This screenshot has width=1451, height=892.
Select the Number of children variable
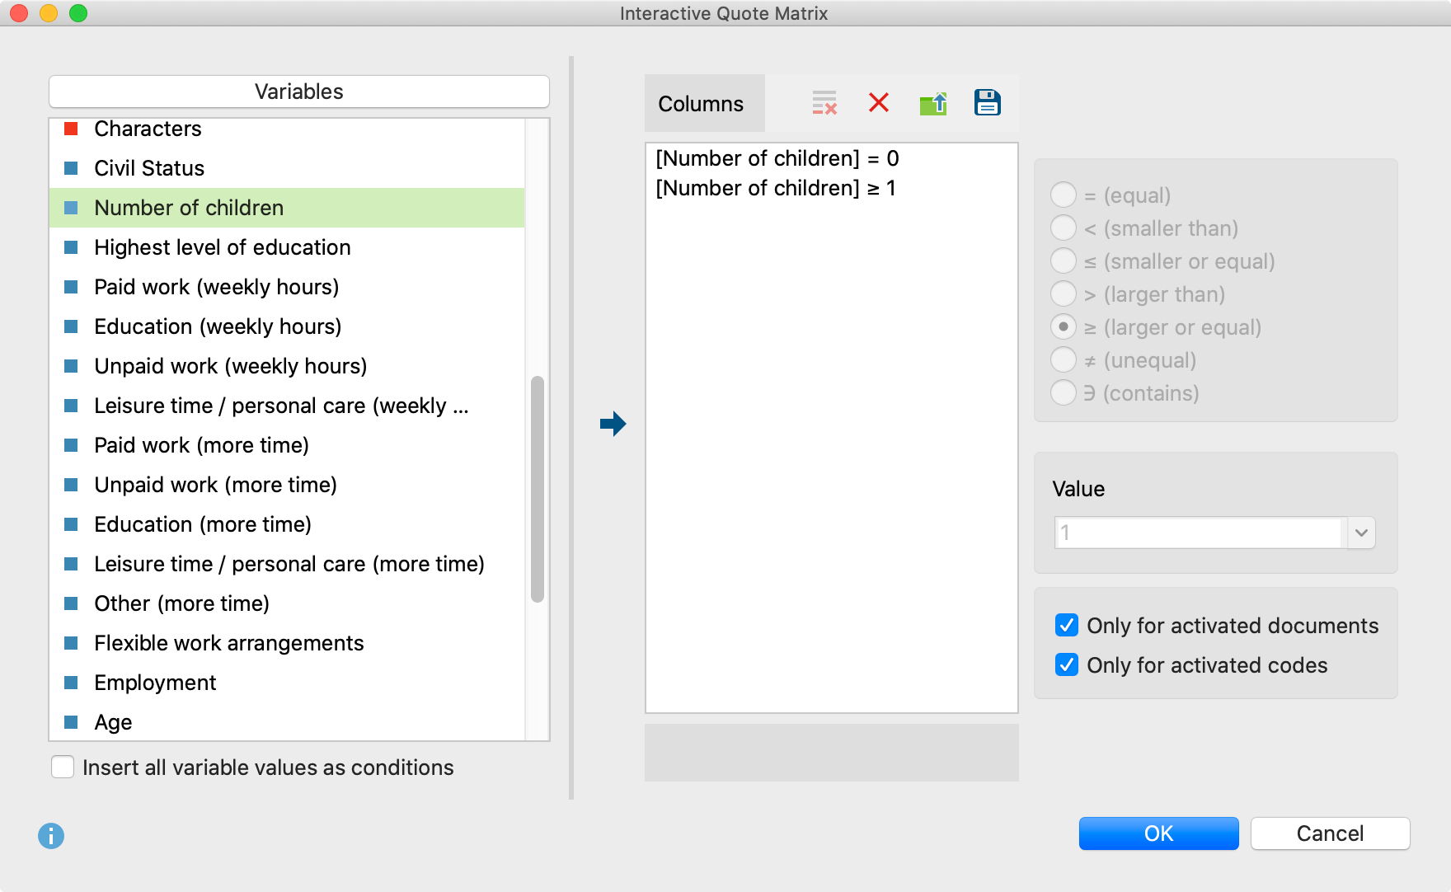[287, 208]
